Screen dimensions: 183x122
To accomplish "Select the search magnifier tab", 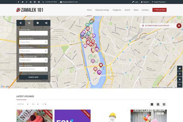I will pos(29,23).
